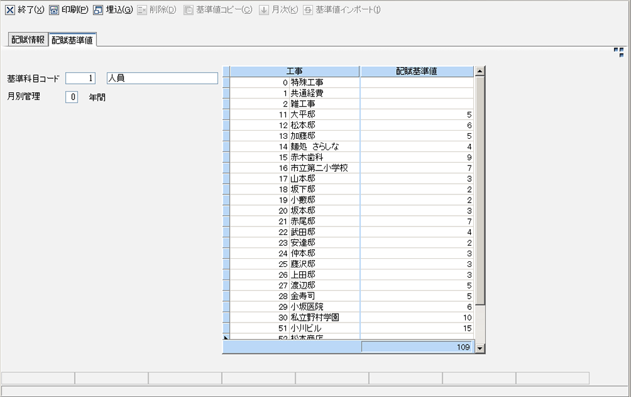Click the small grid icon at top right
The width and height of the screenshot is (631, 397).
(x=618, y=52)
